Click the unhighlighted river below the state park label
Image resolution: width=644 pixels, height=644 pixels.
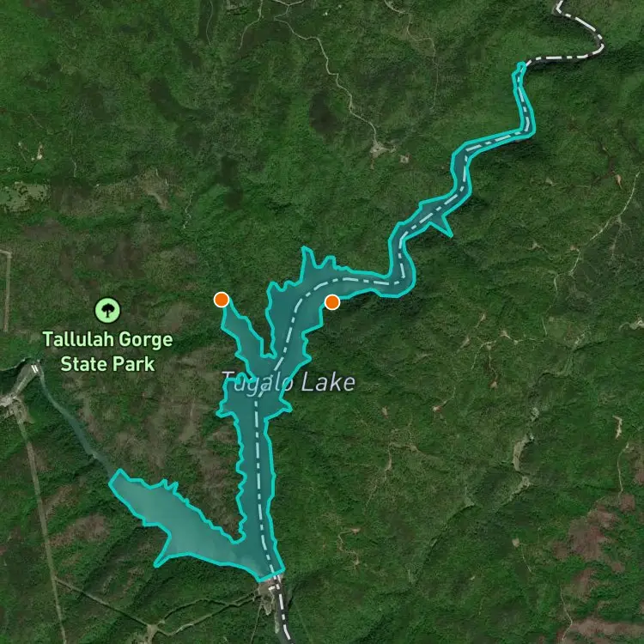pos(74,427)
